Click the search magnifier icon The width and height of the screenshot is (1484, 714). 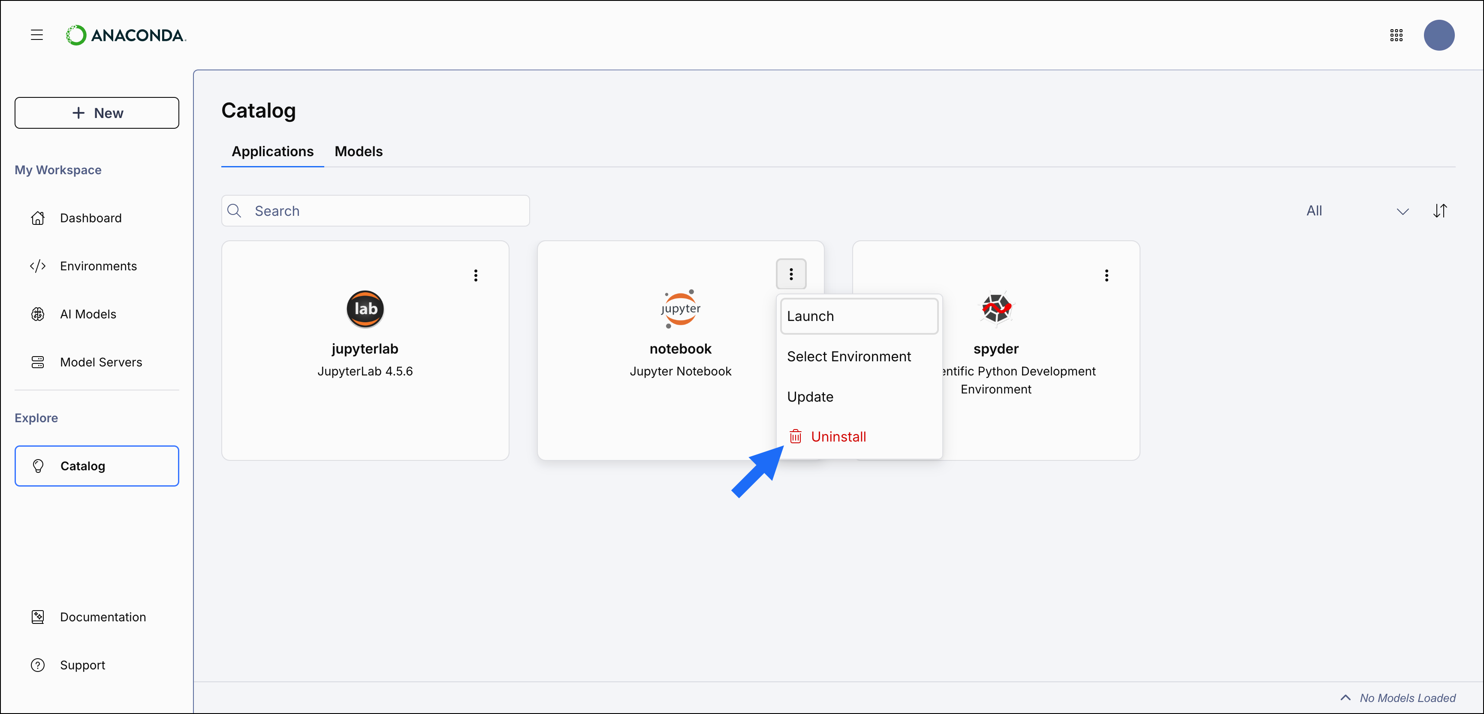coord(235,210)
